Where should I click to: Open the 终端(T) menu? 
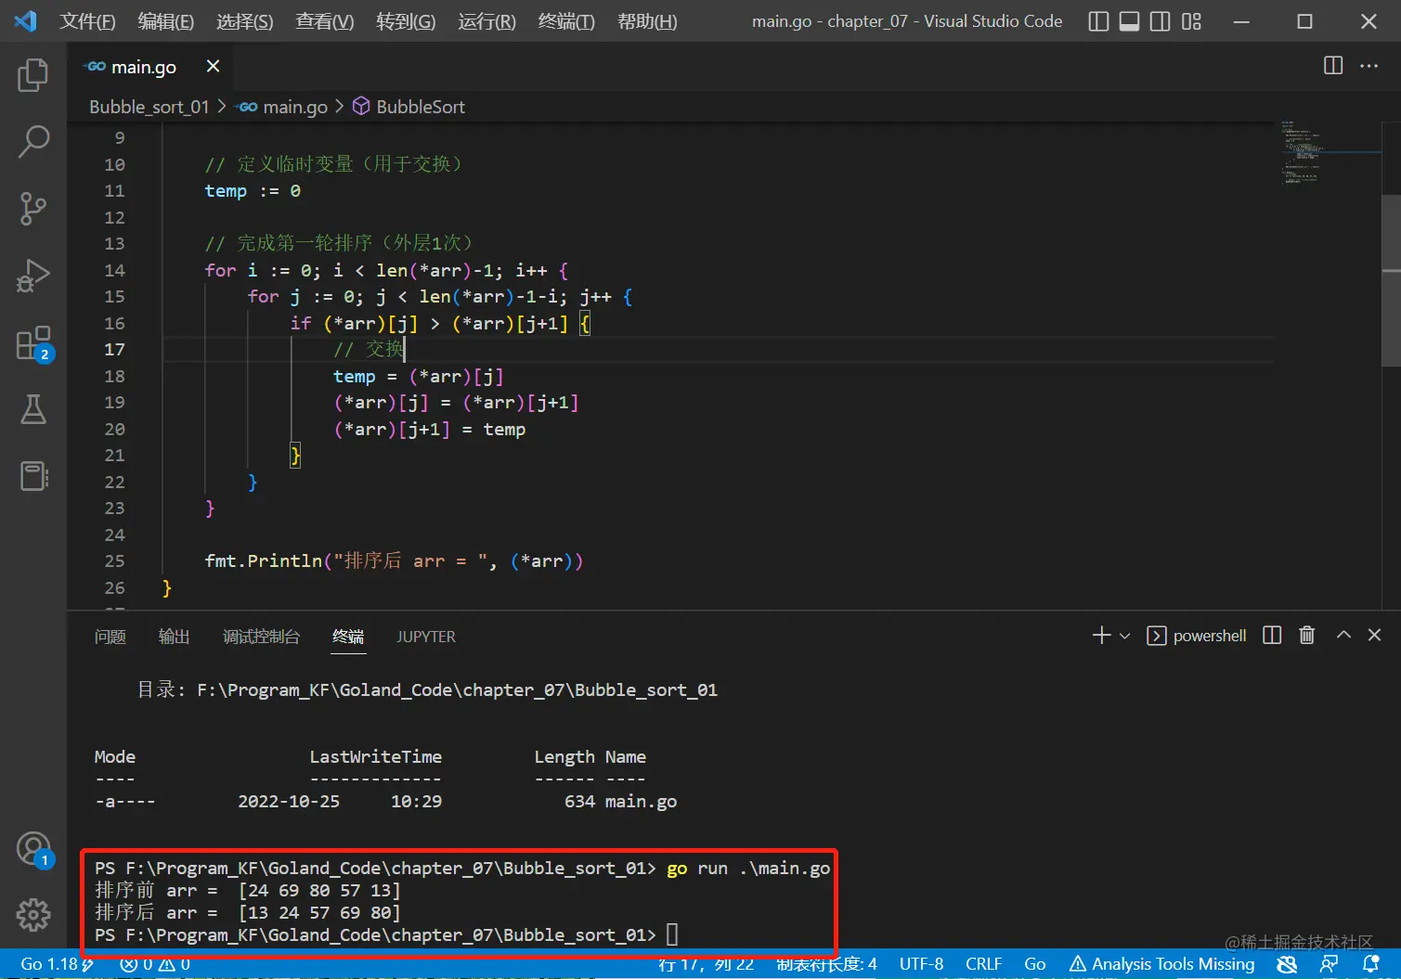coord(566,21)
